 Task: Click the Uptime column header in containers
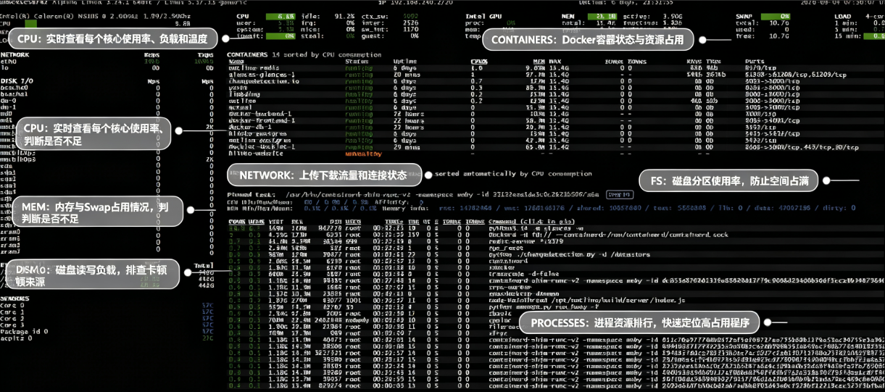404,62
